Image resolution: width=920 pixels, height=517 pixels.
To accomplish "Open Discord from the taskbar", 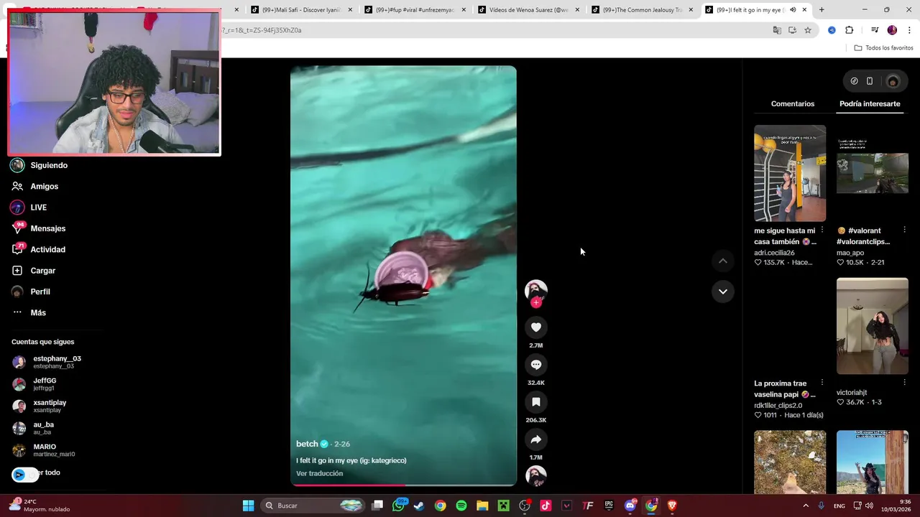I will (x=630, y=506).
